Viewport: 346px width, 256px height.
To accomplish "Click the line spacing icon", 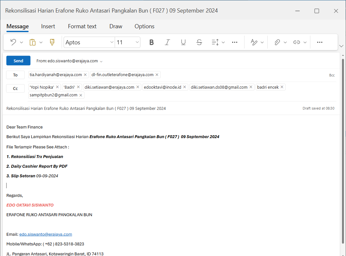I will (x=215, y=42).
